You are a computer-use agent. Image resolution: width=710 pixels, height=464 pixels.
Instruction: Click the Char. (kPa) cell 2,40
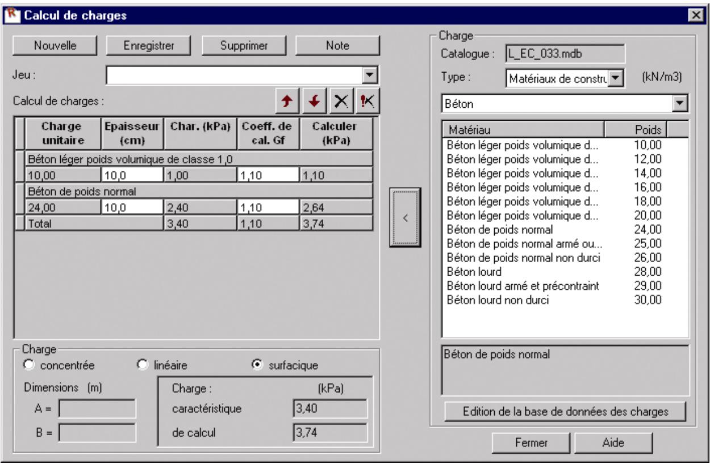pyautogui.click(x=200, y=207)
